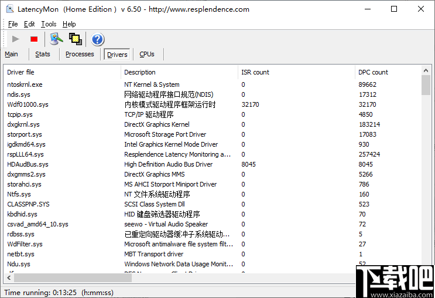Click the vertical scrollbar thumb
This screenshot has height=298, width=435.
pos(426,85)
